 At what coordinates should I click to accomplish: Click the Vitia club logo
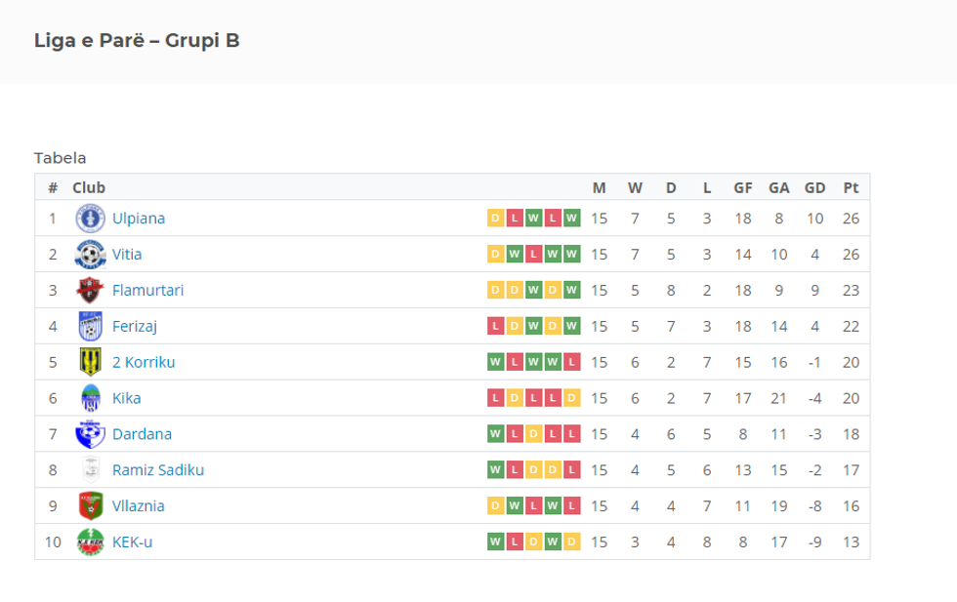pos(90,255)
